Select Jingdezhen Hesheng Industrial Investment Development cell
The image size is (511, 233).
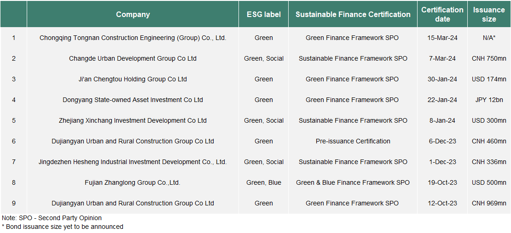pyautogui.click(x=133, y=162)
